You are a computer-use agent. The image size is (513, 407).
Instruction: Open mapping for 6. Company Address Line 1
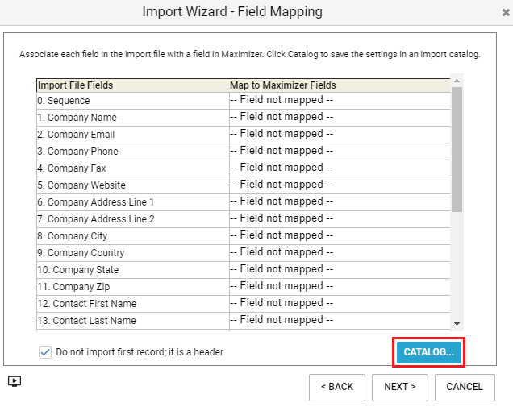coord(340,202)
